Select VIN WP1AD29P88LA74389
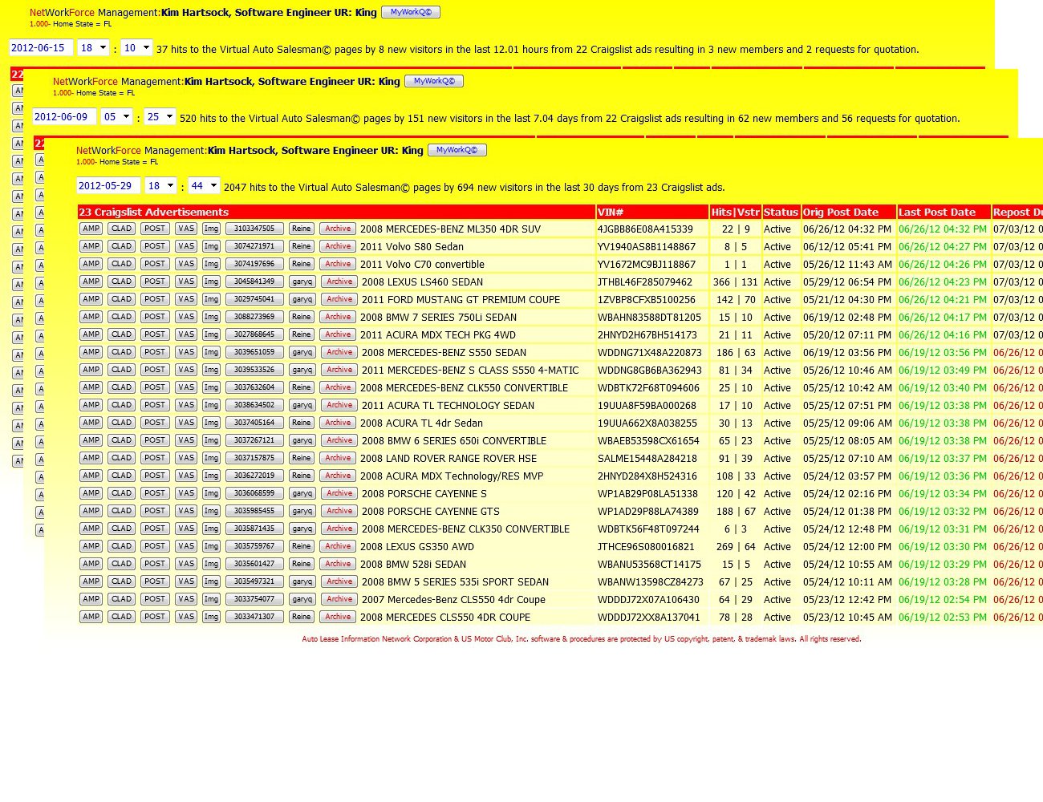 pos(648,512)
